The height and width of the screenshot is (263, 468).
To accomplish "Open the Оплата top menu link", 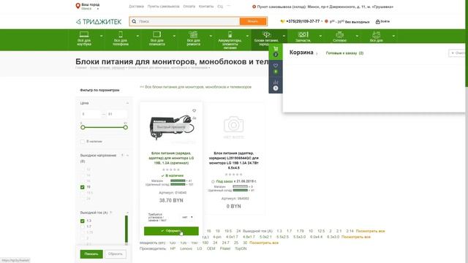I will tap(189, 7).
